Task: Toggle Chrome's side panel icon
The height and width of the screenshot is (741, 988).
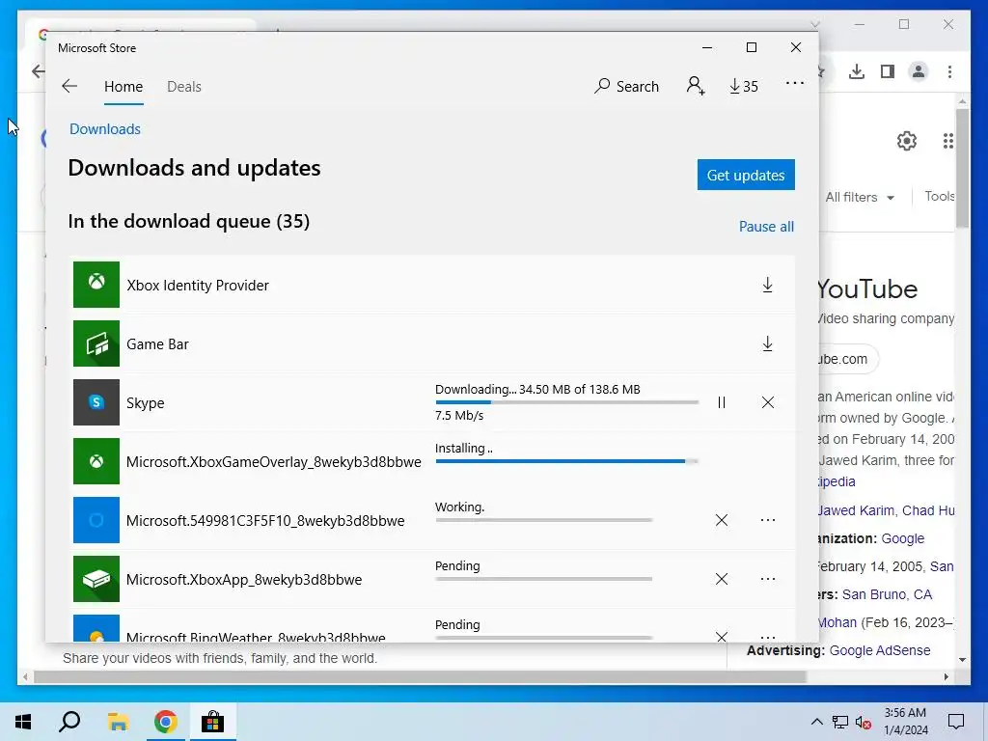Action: (x=888, y=71)
